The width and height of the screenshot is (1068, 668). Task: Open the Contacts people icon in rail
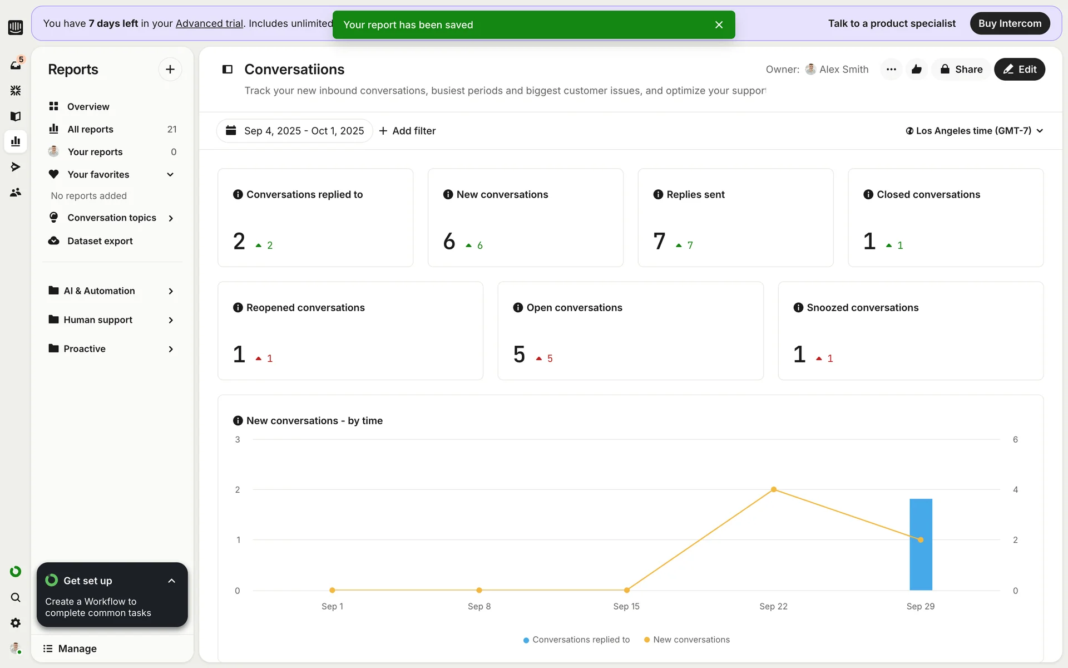click(16, 192)
